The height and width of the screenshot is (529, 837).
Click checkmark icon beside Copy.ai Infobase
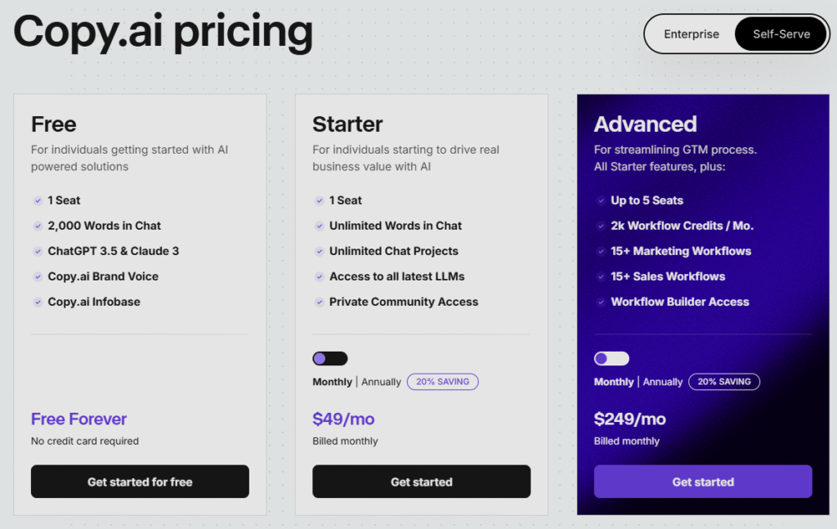pyautogui.click(x=38, y=303)
